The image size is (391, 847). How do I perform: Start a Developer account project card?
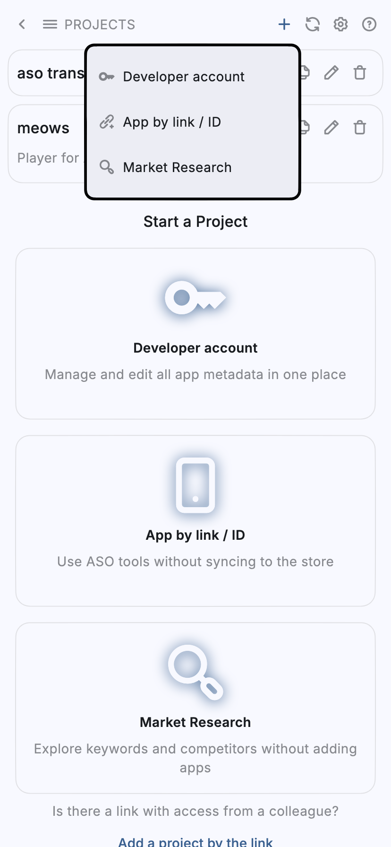tap(195, 333)
